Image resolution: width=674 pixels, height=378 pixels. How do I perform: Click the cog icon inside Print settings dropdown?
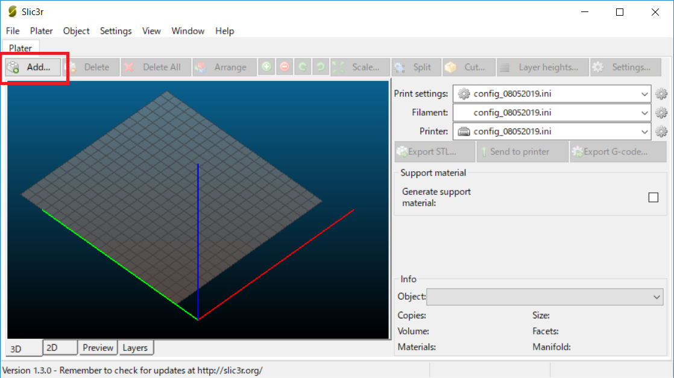pos(464,94)
